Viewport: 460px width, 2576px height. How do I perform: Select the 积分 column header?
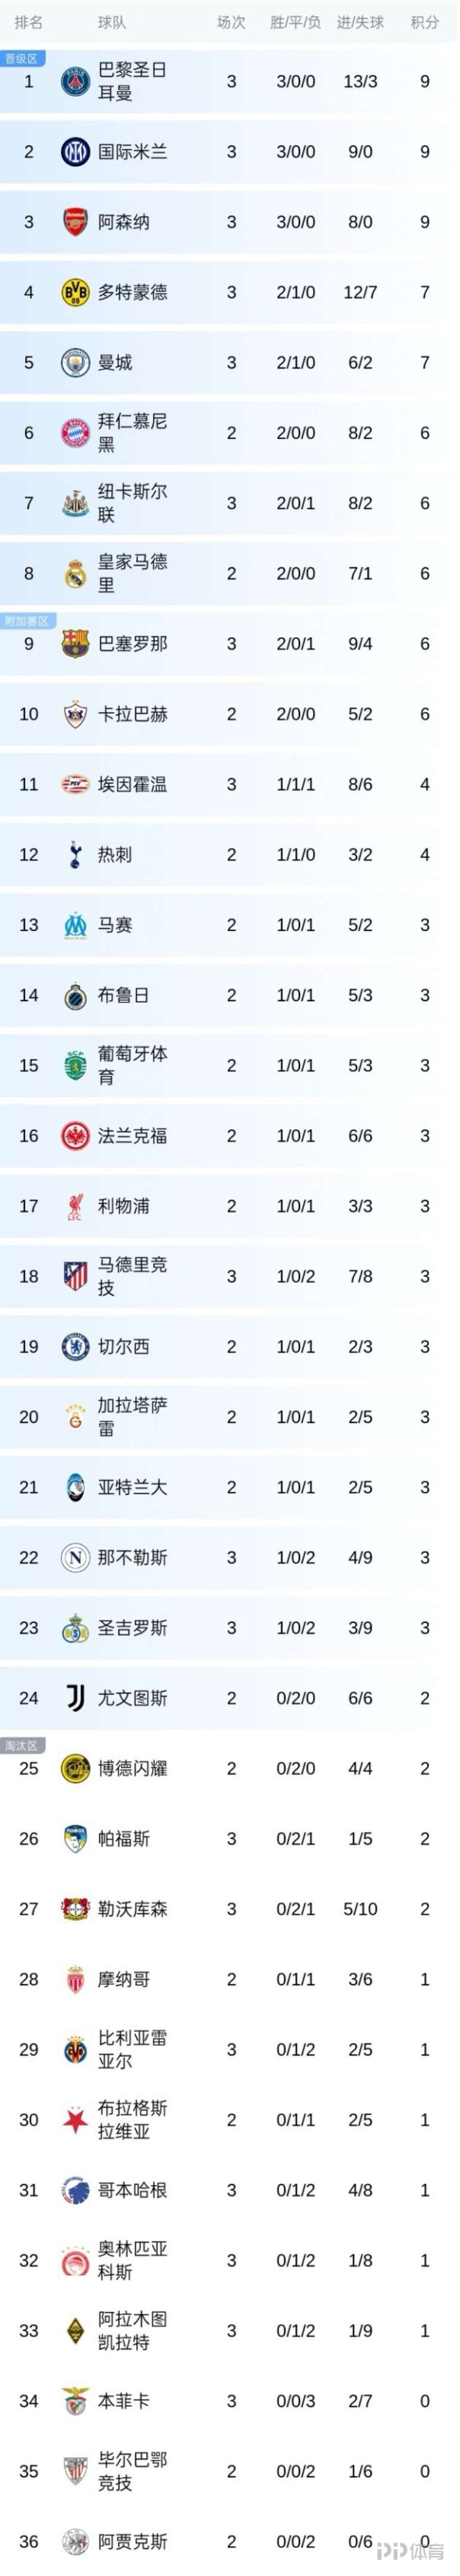pyautogui.click(x=424, y=22)
